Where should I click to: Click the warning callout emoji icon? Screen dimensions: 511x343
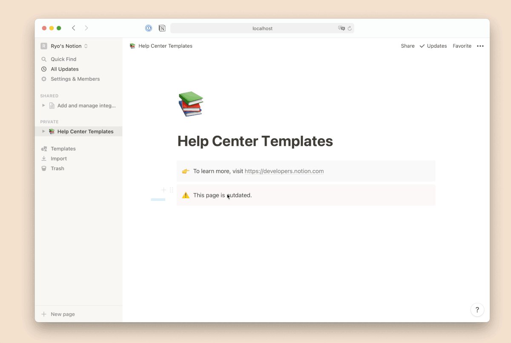click(186, 195)
